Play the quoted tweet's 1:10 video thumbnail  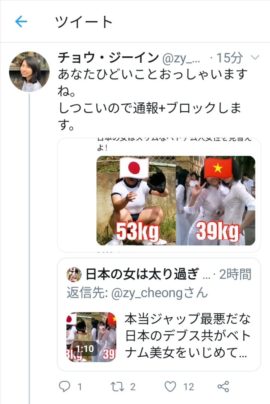point(91,337)
